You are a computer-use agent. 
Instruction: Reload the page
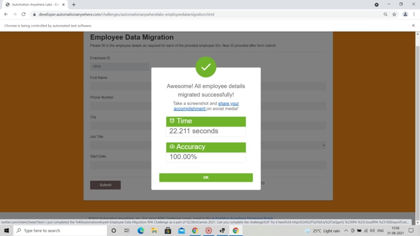23,14
